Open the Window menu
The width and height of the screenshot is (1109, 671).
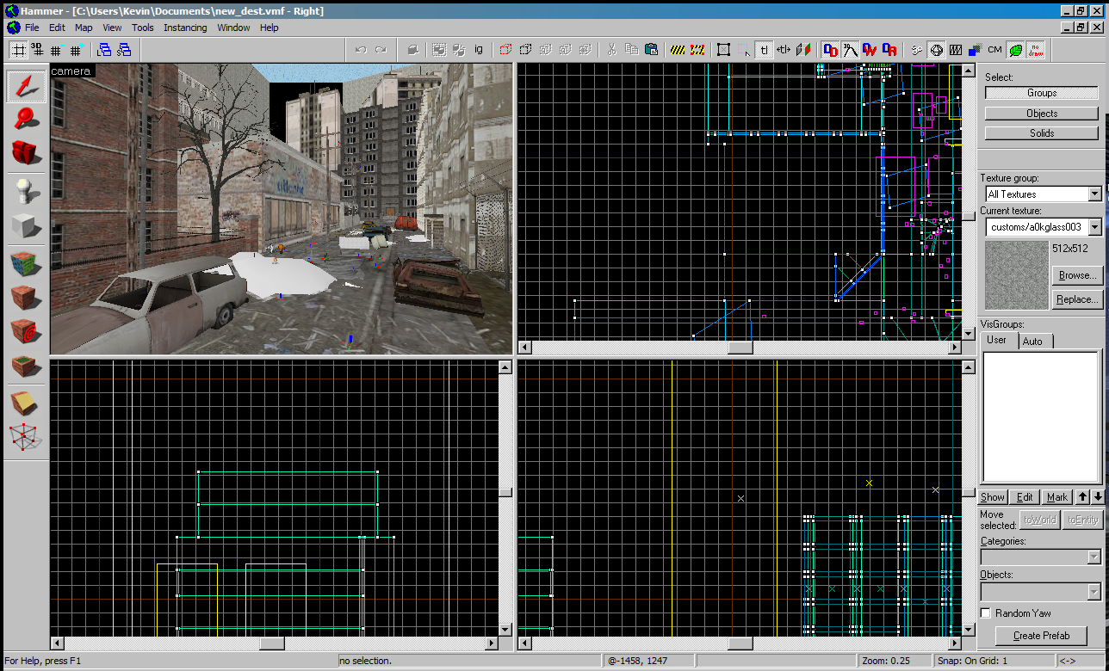pos(233,28)
